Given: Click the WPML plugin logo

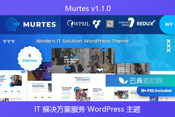Looking at the screenshot, I should (79, 24).
